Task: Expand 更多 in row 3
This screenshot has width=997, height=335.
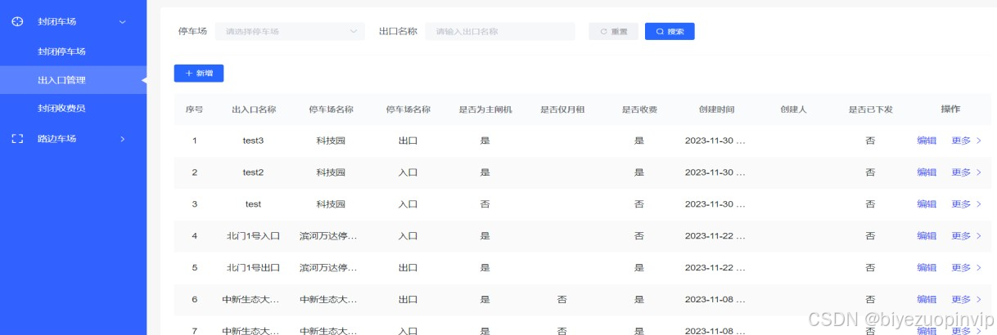Action: (x=966, y=204)
